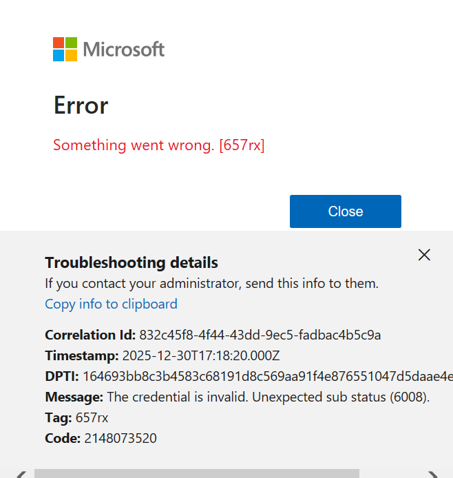Click the contact your administrator instruction text
Screen dimensions: 453x478
pyautogui.click(x=211, y=283)
